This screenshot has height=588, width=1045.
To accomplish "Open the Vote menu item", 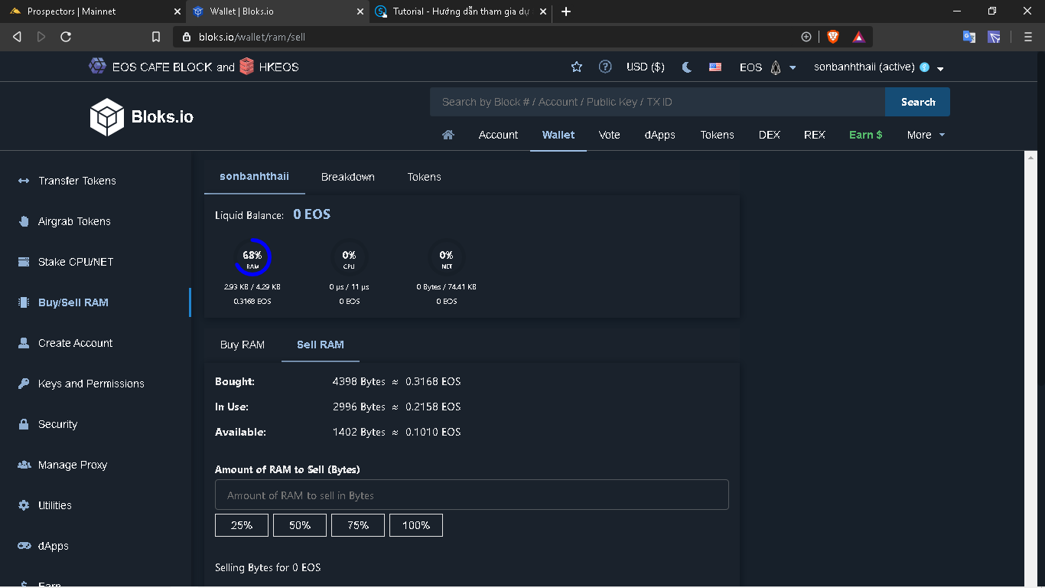I will point(610,135).
